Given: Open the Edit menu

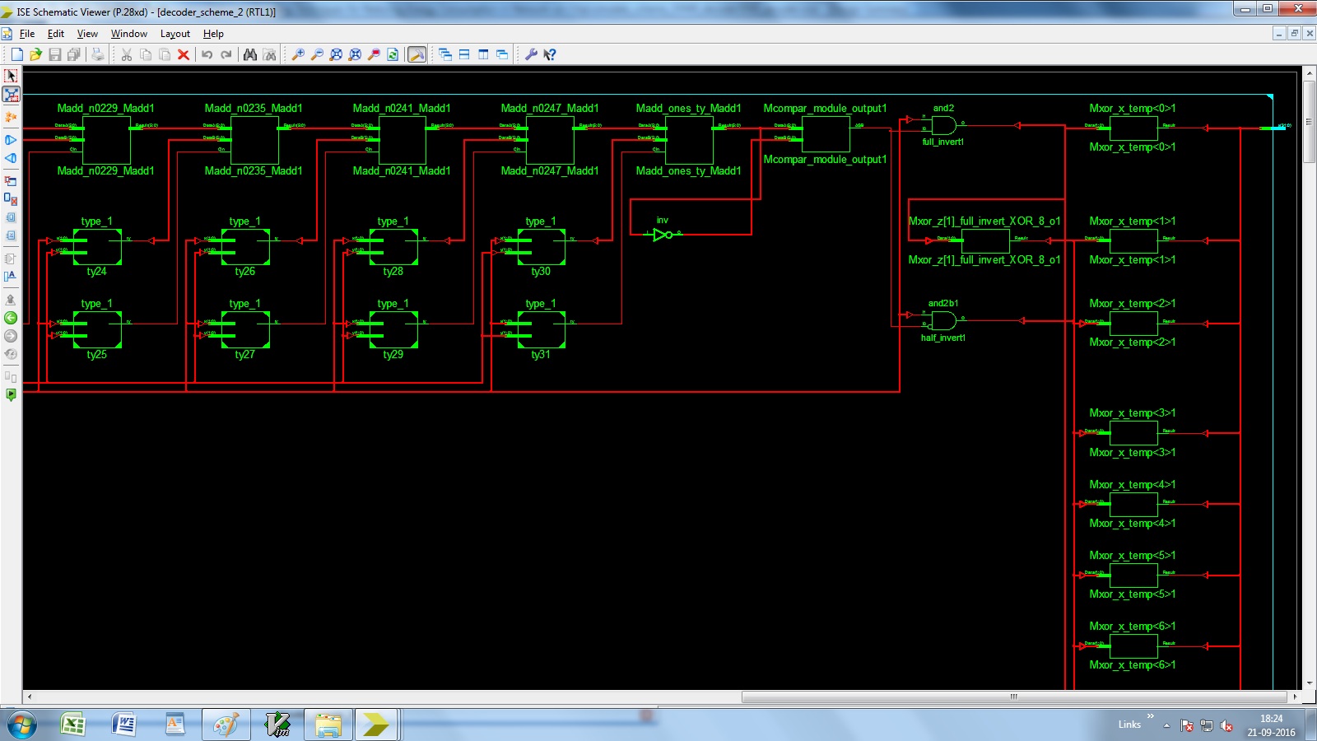Looking at the screenshot, I should pyautogui.click(x=56, y=34).
